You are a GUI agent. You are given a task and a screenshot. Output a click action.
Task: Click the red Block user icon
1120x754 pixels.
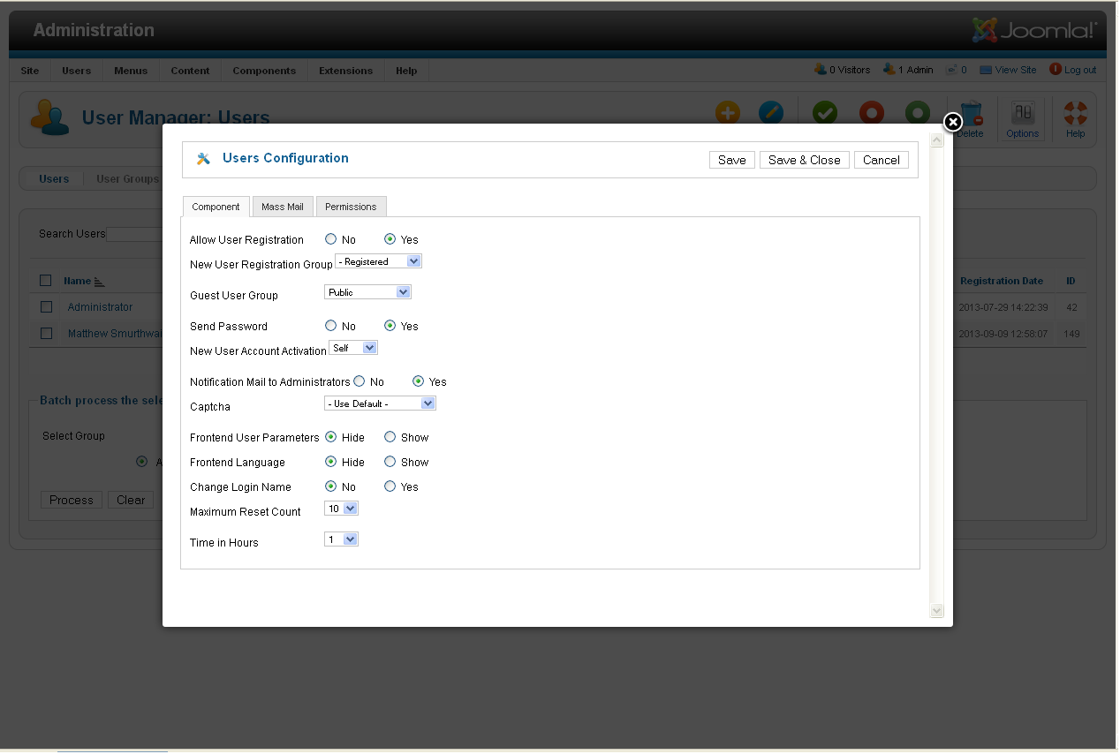872,113
